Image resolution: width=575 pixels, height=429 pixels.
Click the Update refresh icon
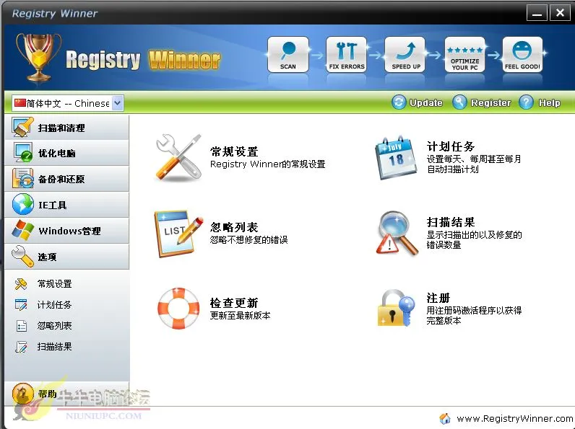tap(399, 102)
